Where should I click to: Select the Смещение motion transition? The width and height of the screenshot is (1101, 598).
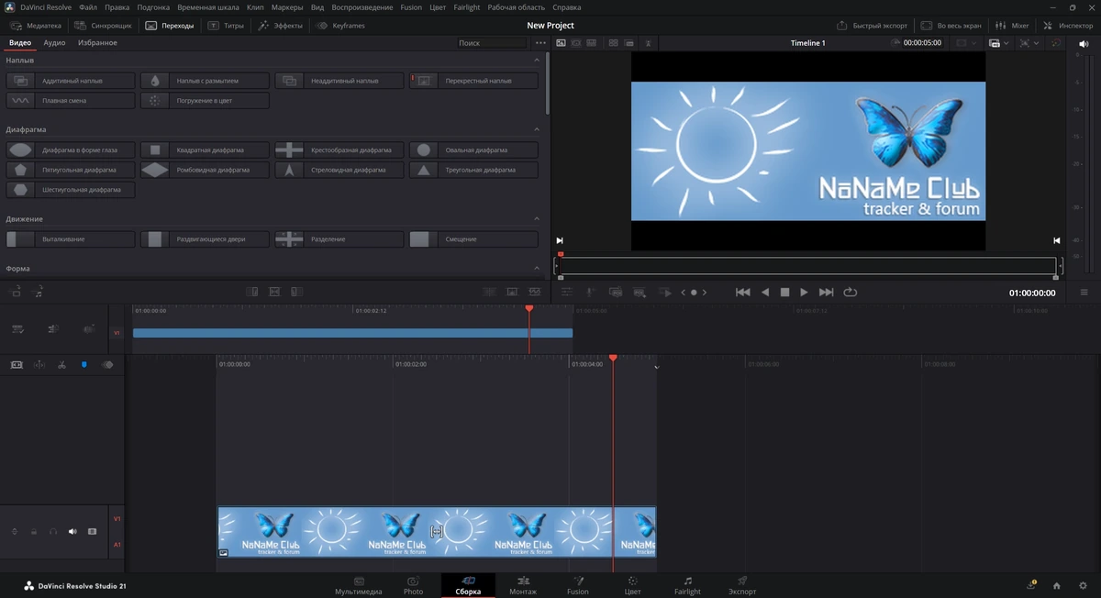[x=473, y=238]
